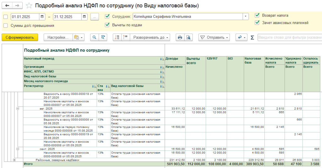This screenshot has width=322, height=168.
Task: Open print preview icon
Action: (188, 37)
